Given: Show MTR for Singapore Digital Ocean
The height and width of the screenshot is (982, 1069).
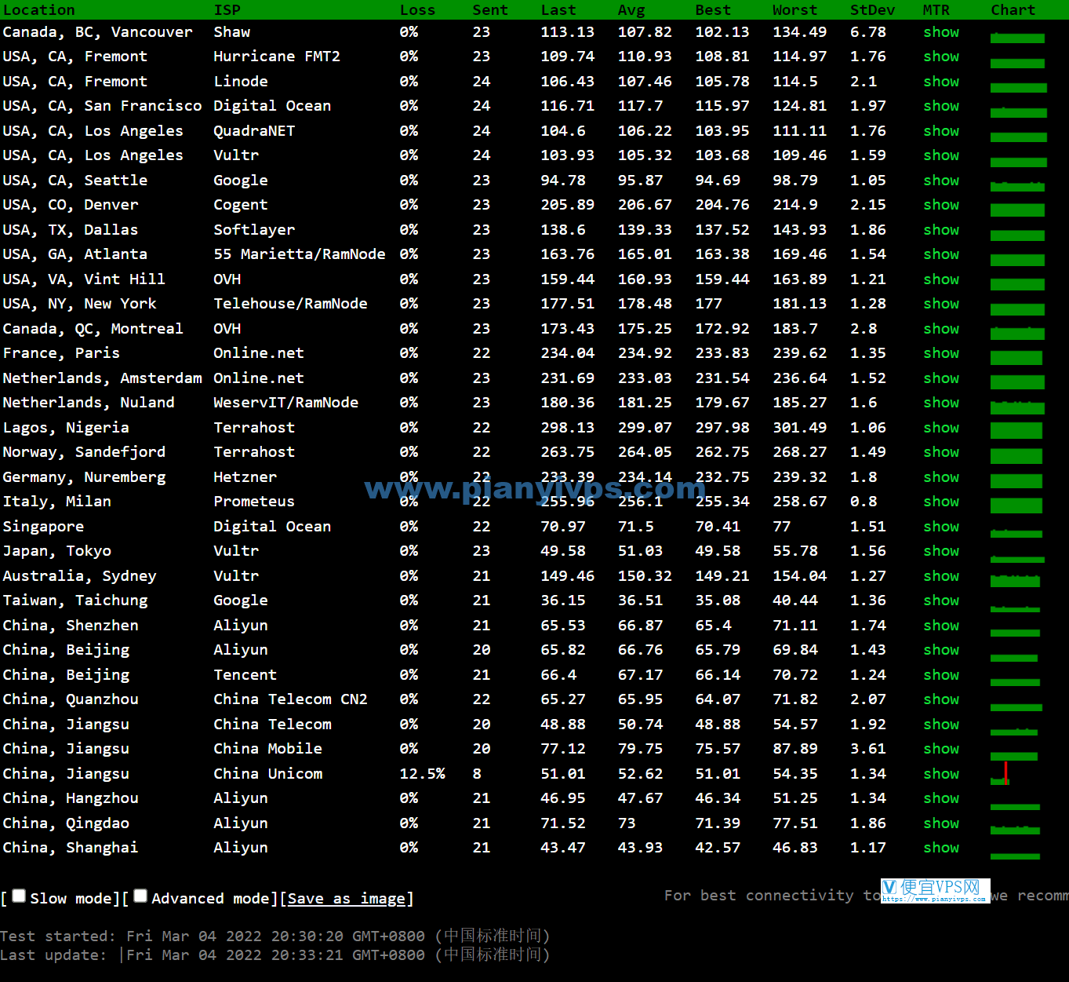Looking at the screenshot, I should [x=941, y=527].
